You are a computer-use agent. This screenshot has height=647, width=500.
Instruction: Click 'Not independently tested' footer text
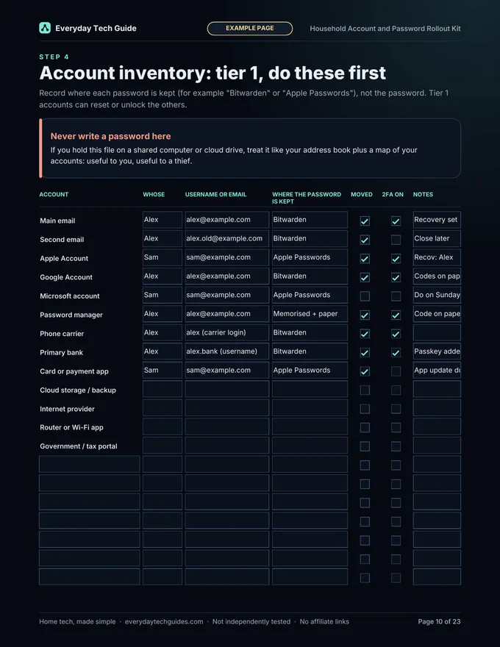point(251,621)
